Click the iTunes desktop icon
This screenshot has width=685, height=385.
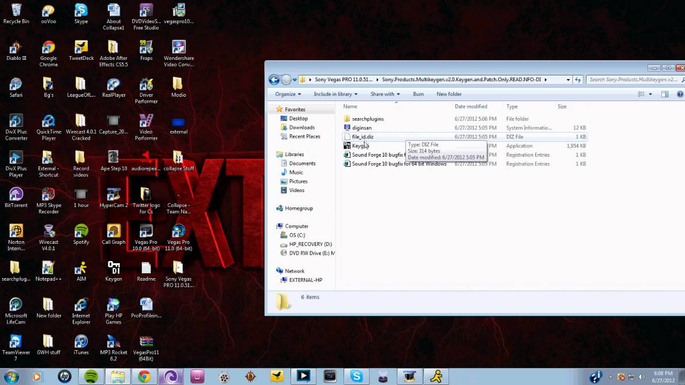[81, 345]
